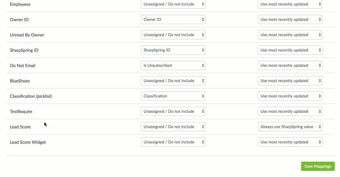Open the SharpSpring ID mapping dropdown
Image resolution: width=340 pixels, height=177 pixels.
(x=173, y=50)
